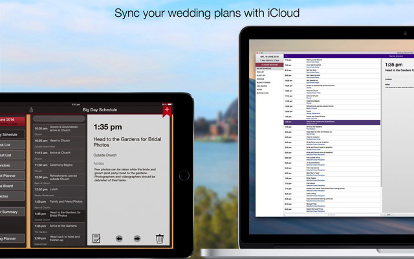Image resolution: width=414 pixels, height=259 pixels.
Task: Click the Edit button in Mac detail pane
Action: coord(389,215)
